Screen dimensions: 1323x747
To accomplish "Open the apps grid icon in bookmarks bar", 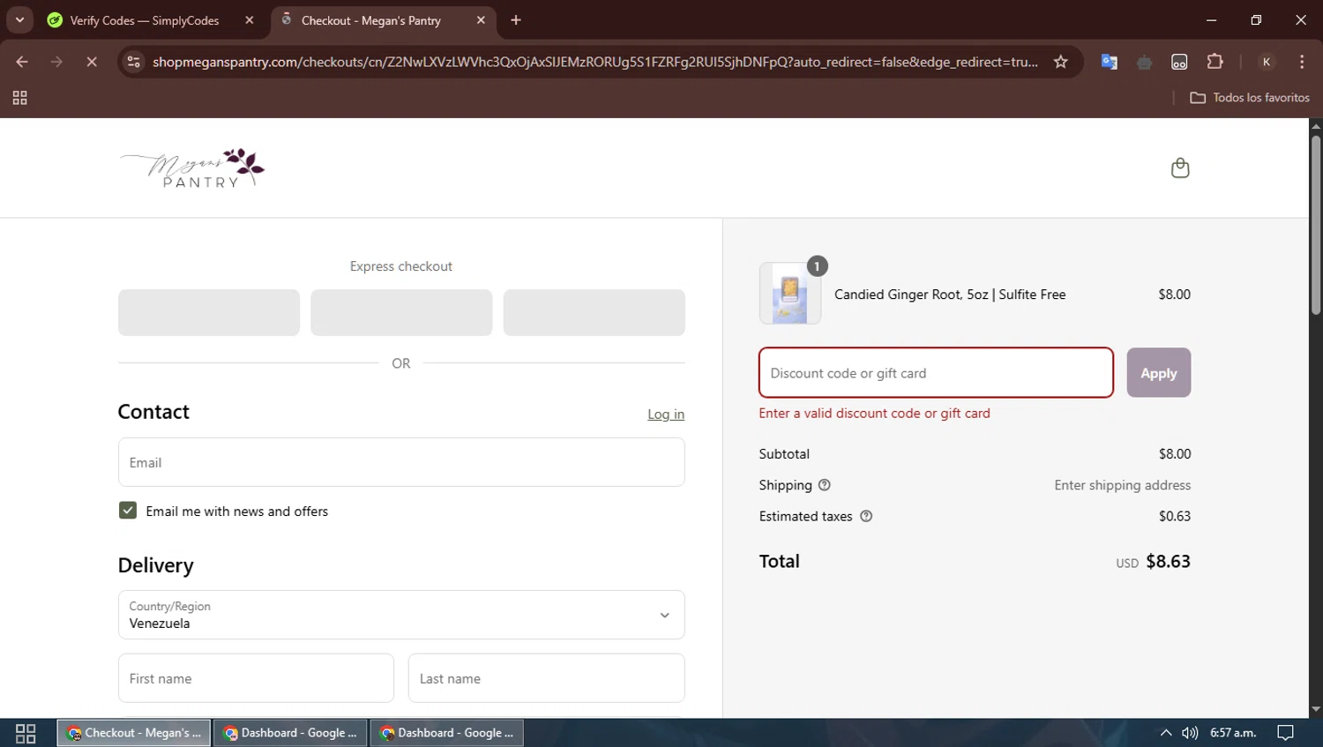I will pos(20,98).
